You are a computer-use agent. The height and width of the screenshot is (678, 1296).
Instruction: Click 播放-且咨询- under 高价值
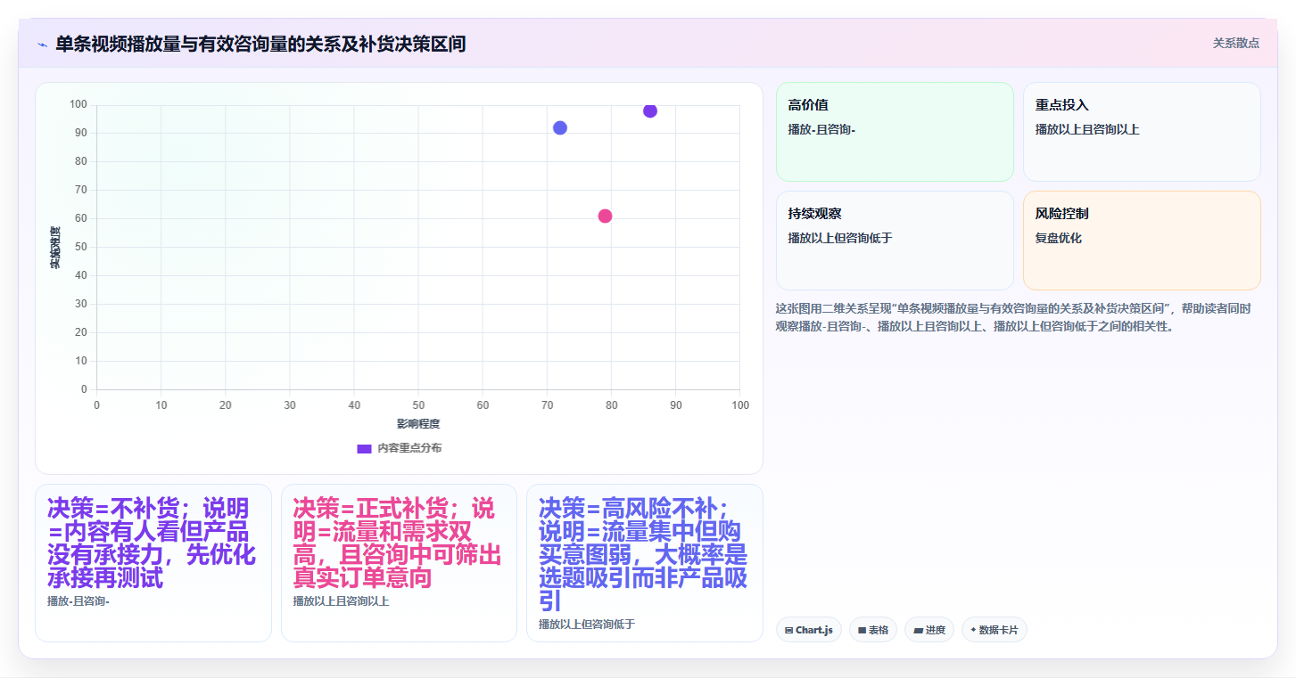821,129
